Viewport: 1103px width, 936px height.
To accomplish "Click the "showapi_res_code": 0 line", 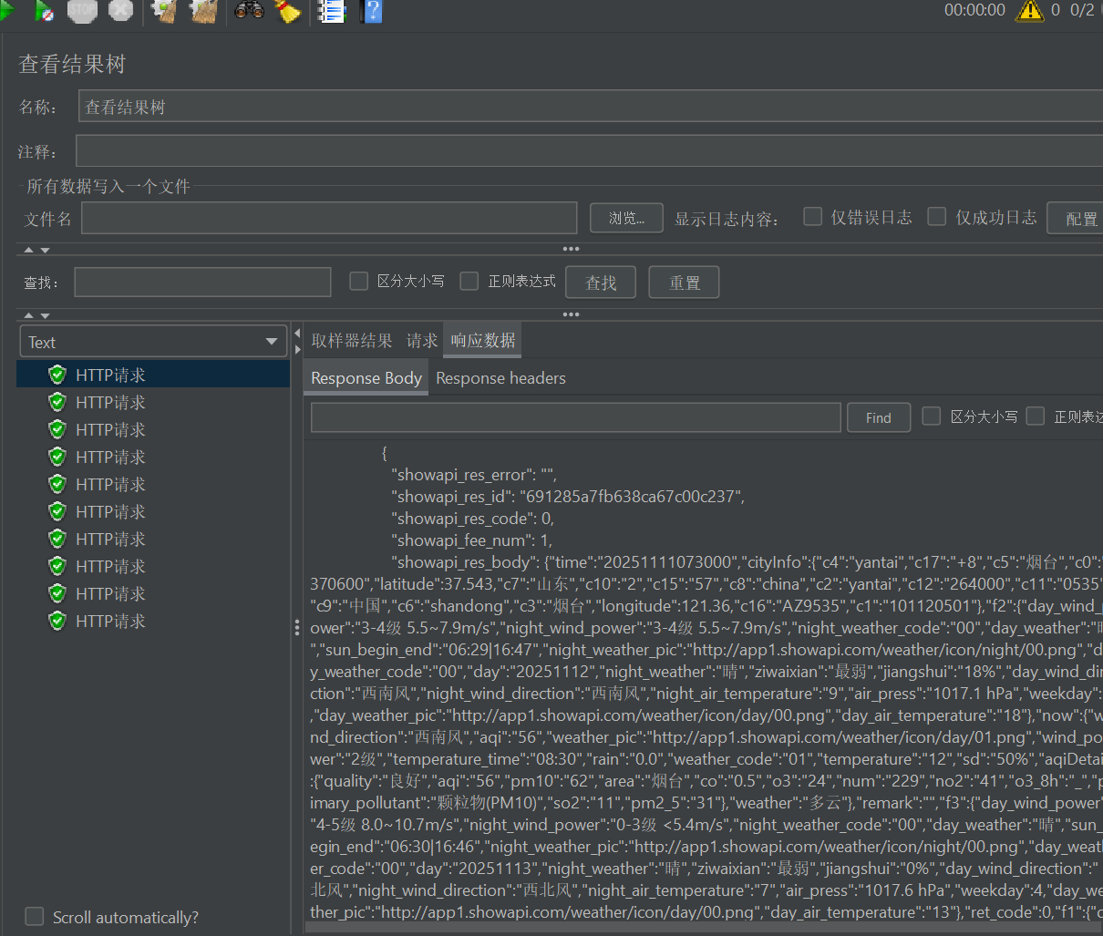I will 472,518.
